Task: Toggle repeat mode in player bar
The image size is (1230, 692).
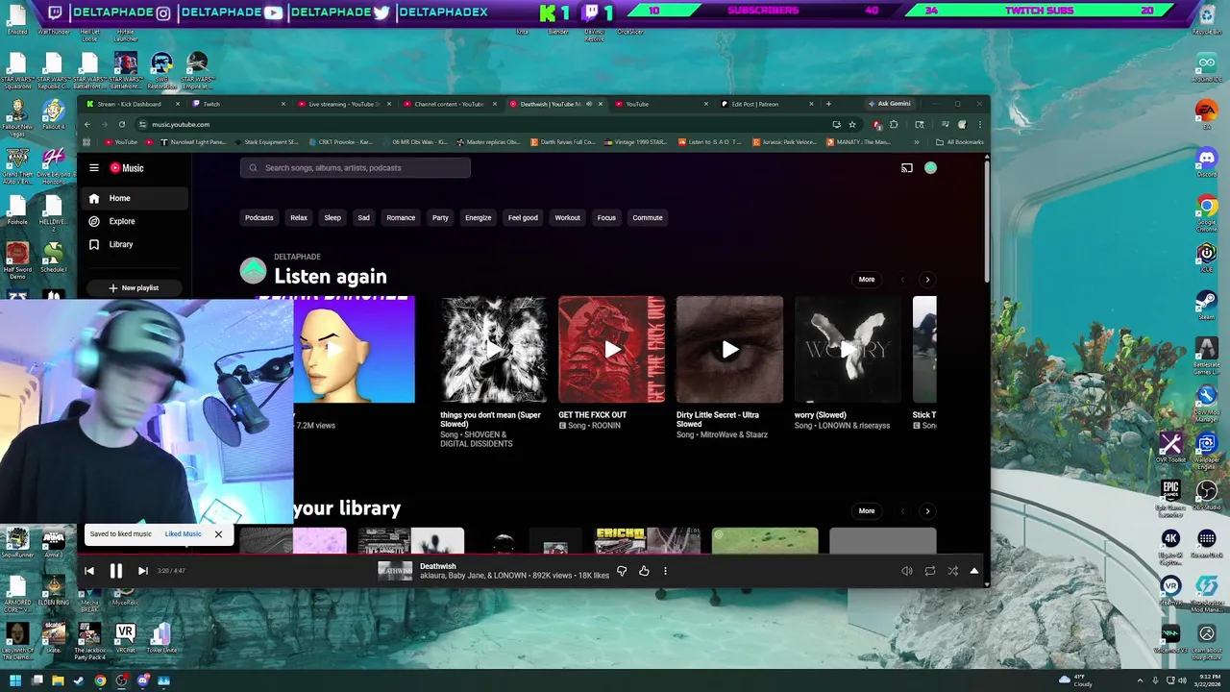Action: coord(929,571)
